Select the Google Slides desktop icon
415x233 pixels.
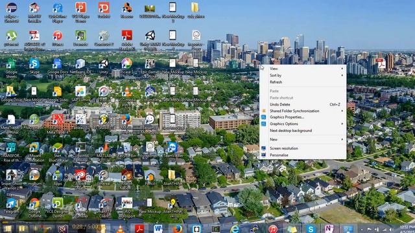point(57,94)
